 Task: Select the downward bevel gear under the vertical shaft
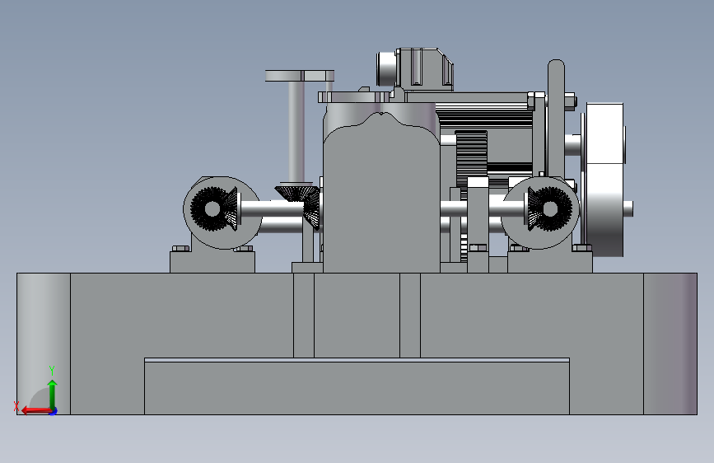297,192
